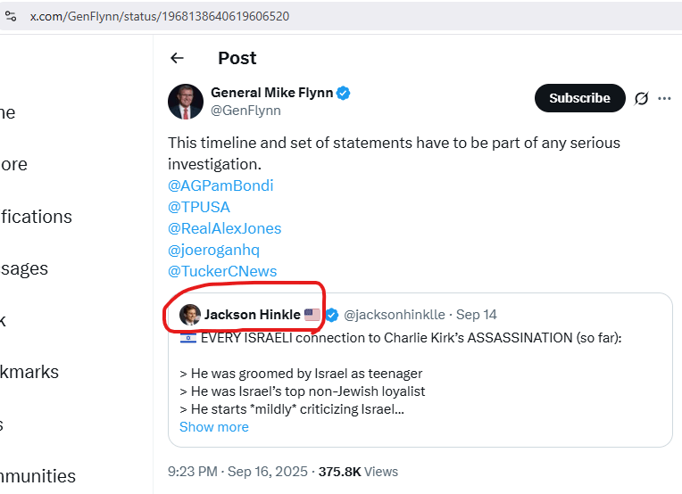Open General Mike Flynn's profile picture
This screenshot has width=682, height=494.
(186, 102)
